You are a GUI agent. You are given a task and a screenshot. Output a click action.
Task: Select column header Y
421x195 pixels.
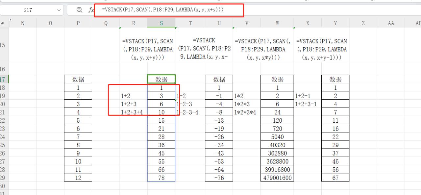click(335, 23)
